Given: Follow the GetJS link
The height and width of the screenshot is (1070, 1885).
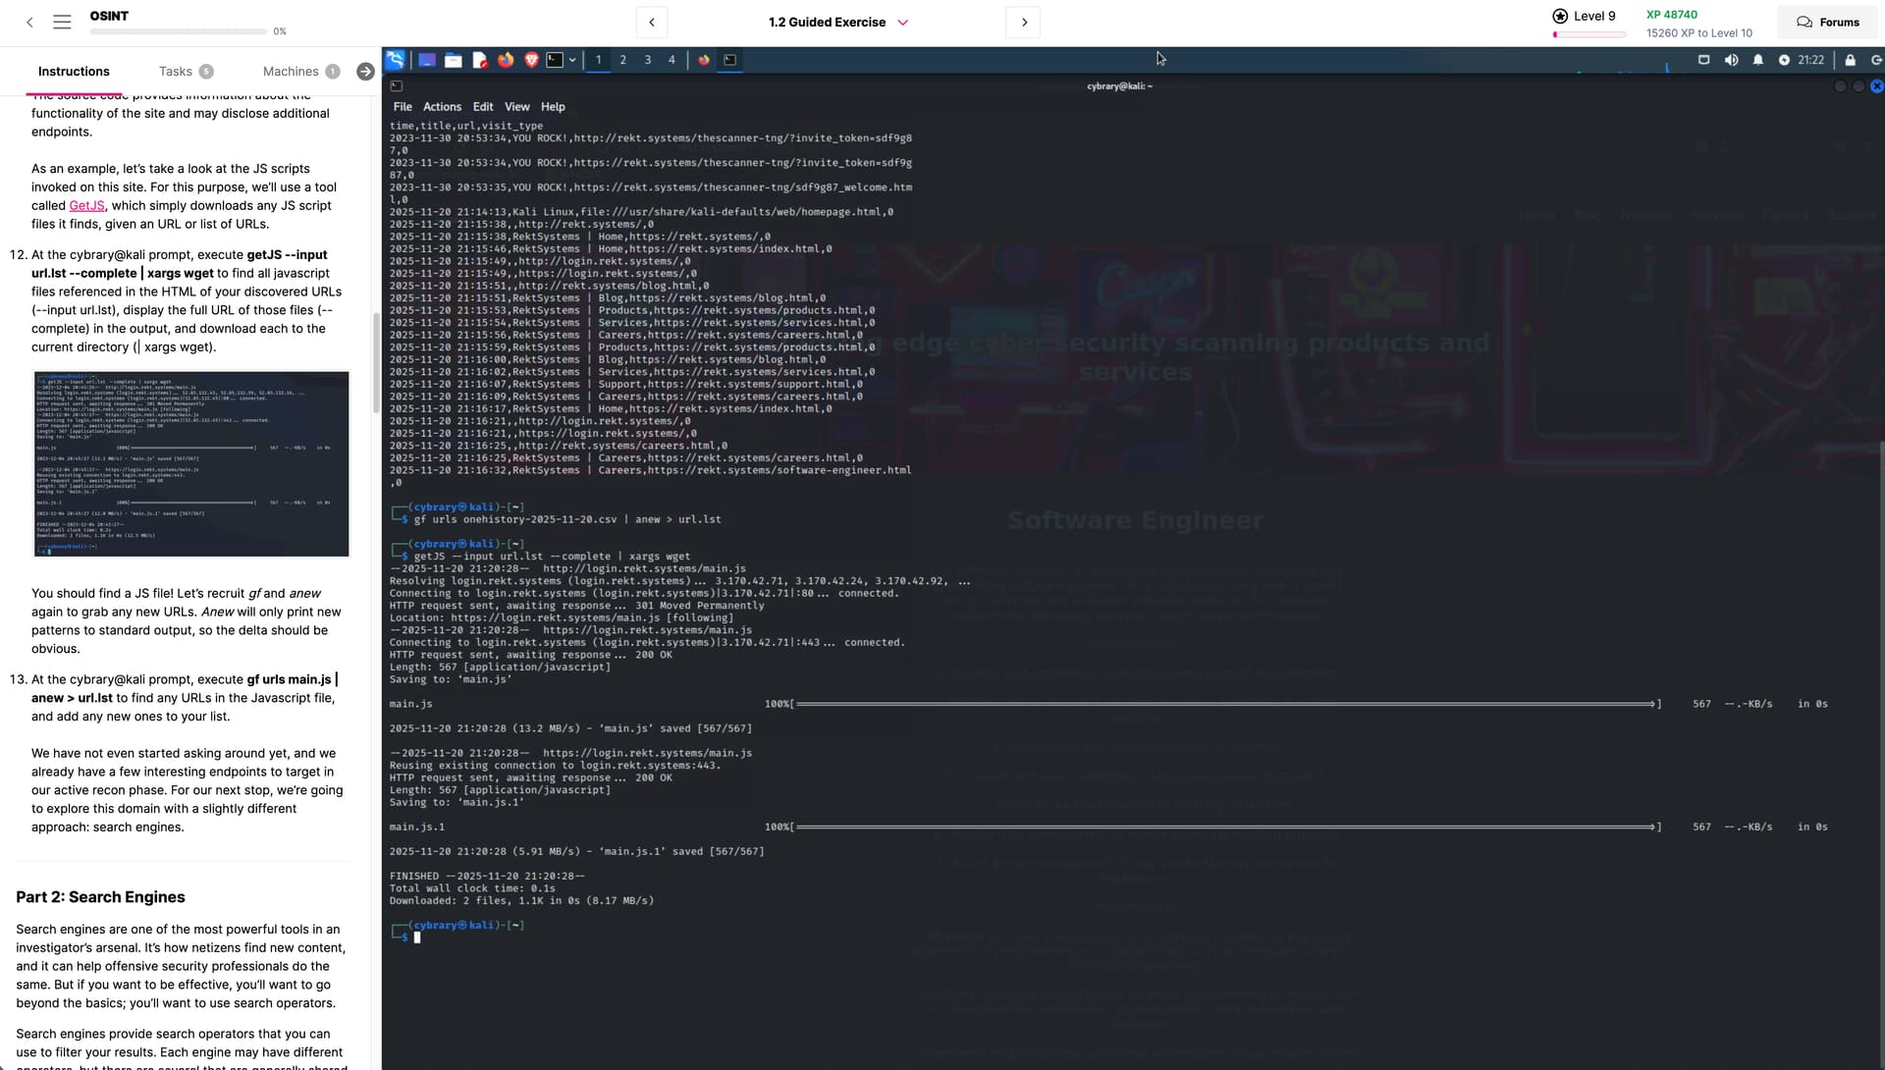Looking at the screenshot, I should (86, 206).
